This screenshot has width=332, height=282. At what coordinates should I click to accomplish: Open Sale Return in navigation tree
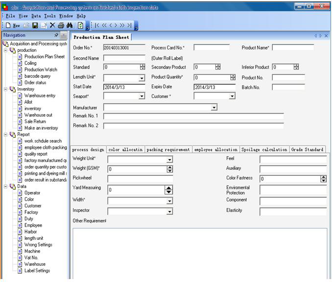pos(35,121)
